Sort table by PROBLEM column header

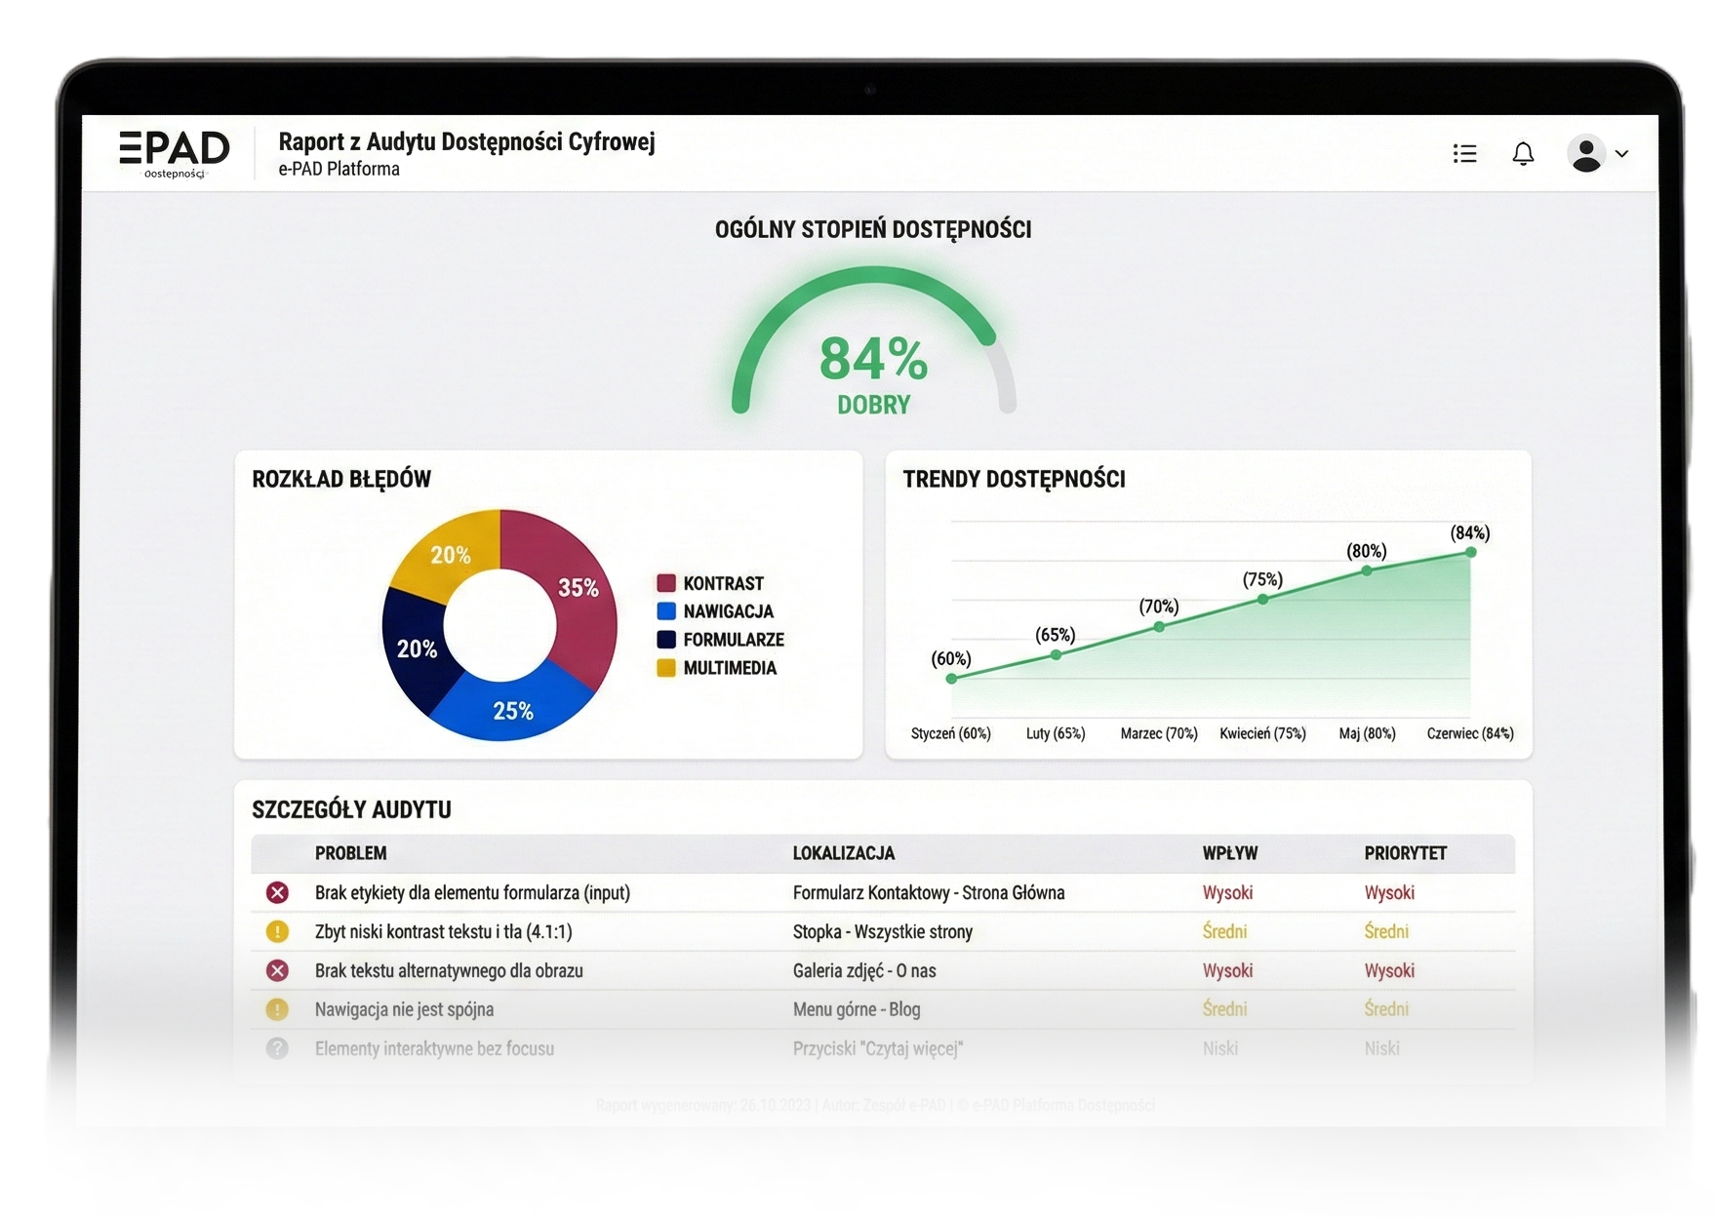pyautogui.click(x=350, y=853)
